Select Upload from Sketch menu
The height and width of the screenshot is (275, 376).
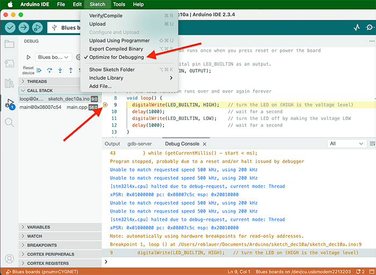131,24
